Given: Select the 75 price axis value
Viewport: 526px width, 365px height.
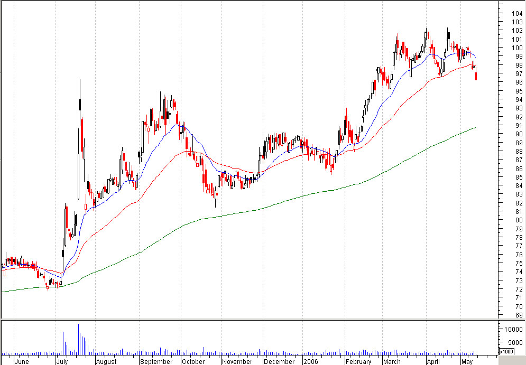Looking at the screenshot, I should [519, 263].
